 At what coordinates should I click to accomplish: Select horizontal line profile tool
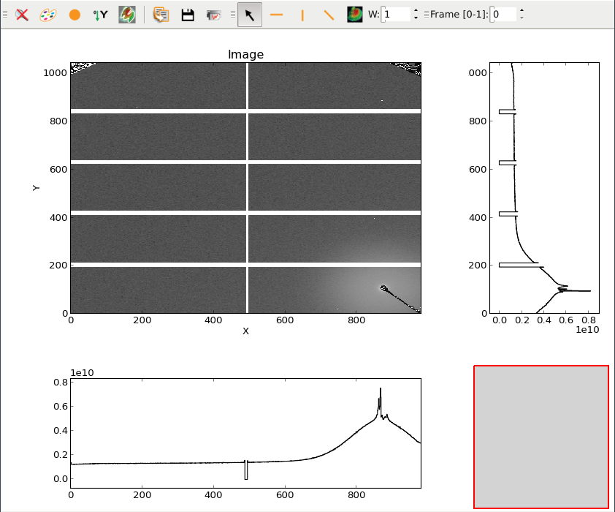276,15
